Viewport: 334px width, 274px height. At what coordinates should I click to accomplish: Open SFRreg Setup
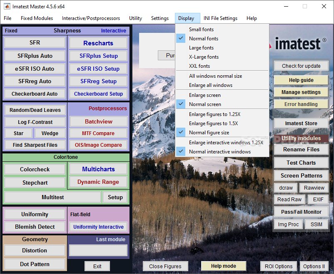98,81
